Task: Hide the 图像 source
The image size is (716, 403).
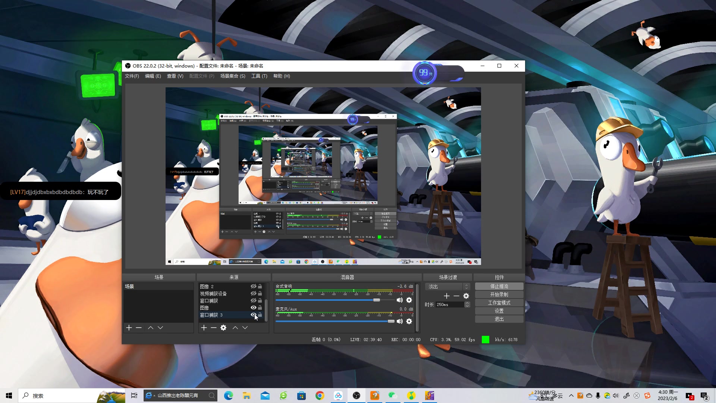Action: click(253, 307)
